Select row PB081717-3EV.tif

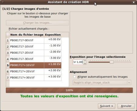[34, 59]
